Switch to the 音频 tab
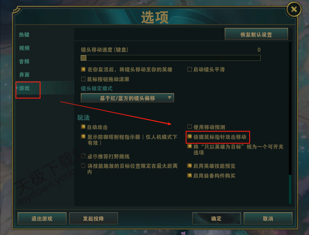309x235 pixels. 24,62
